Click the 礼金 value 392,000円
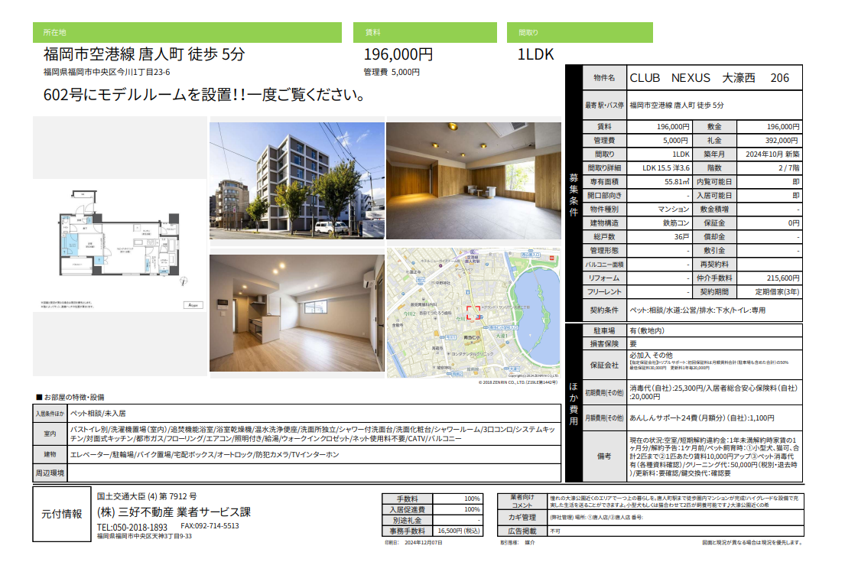 pyautogui.click(x=769, y=140)
